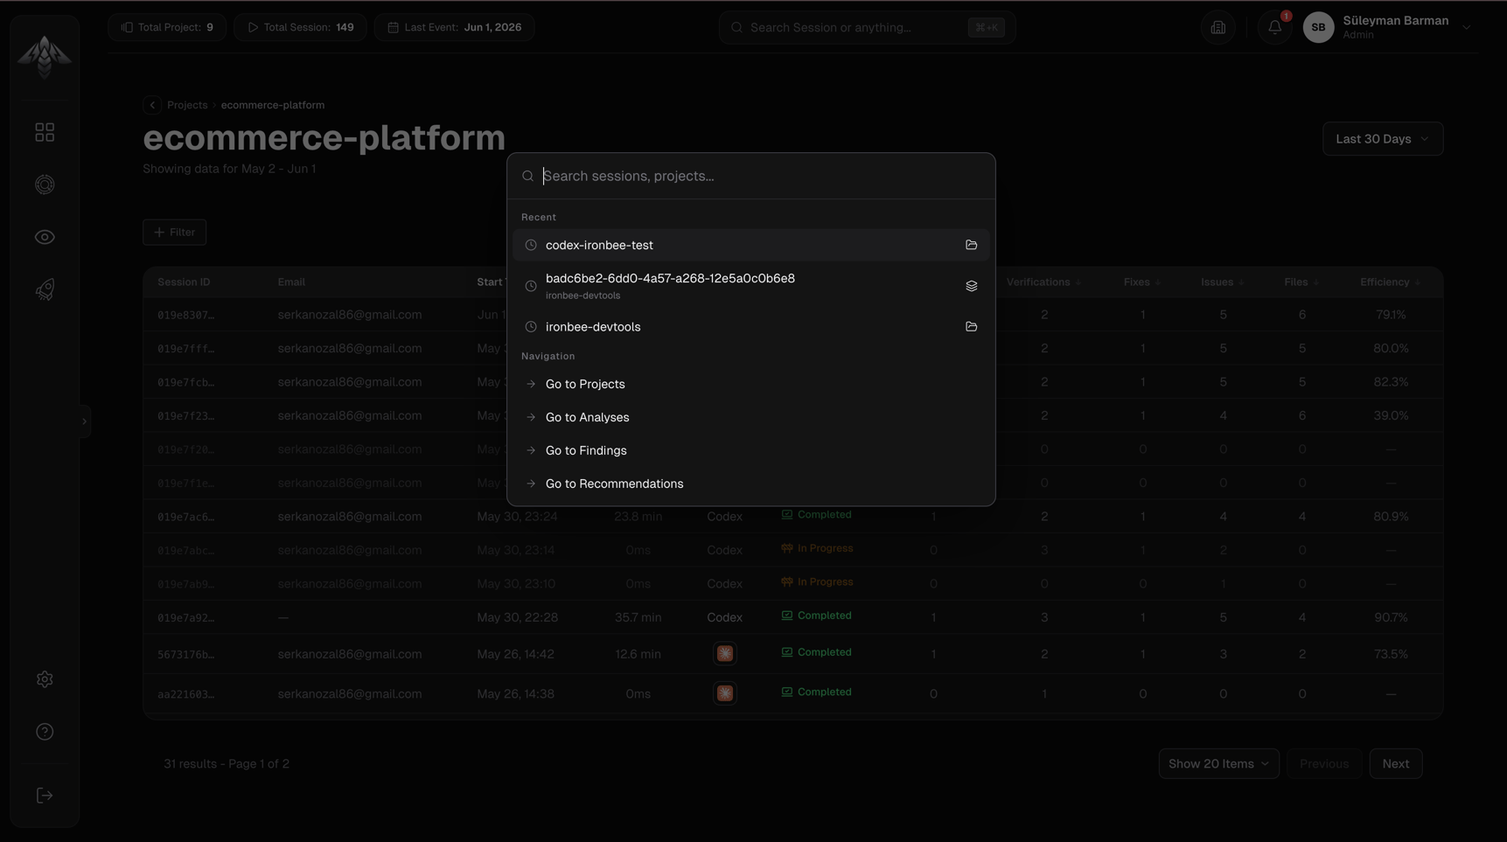Click the Session ID column header

coord(184,282)
